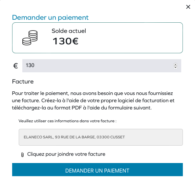Click the euro symbol beside amount field
The height and width of the screenshot is (188, 195).
click(15, 66)
